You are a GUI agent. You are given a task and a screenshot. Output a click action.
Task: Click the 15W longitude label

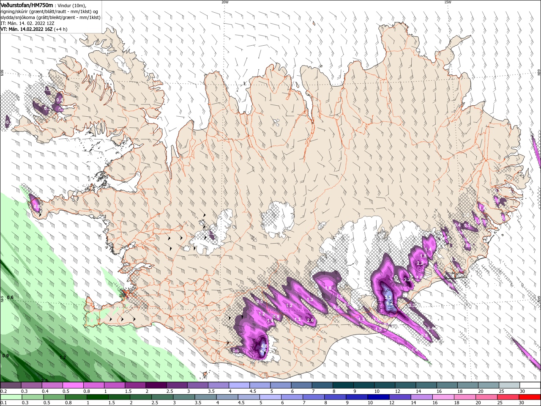pyautogui.click(x=448, y=2)
